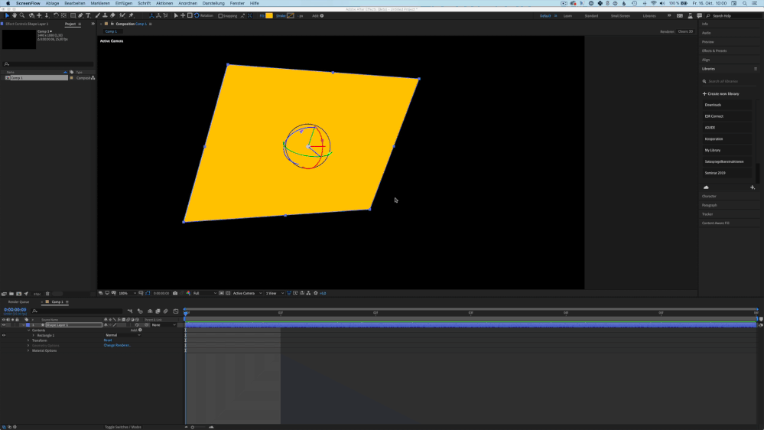This screenshot has width=764, height=430.
Task: Click the Classic 3D renderer button
Action: (685, 31)
